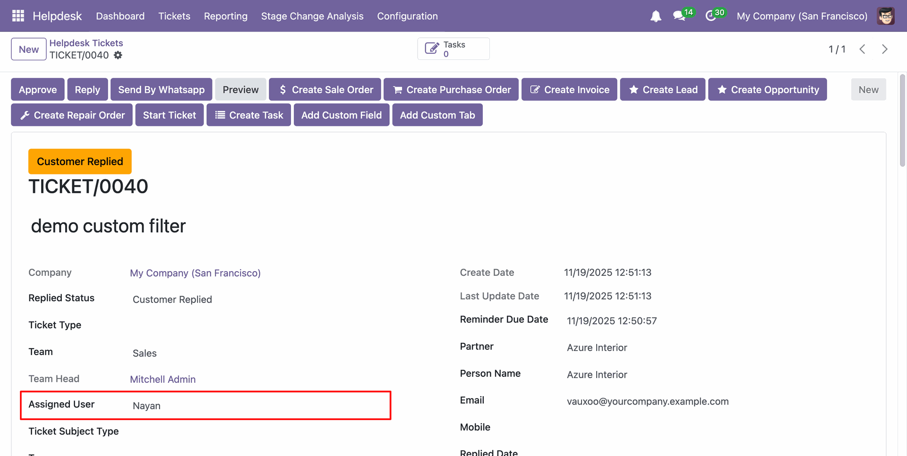
Task: Open the gear actions menu beside TICKET/0040
Action: (x=118, y=55)
